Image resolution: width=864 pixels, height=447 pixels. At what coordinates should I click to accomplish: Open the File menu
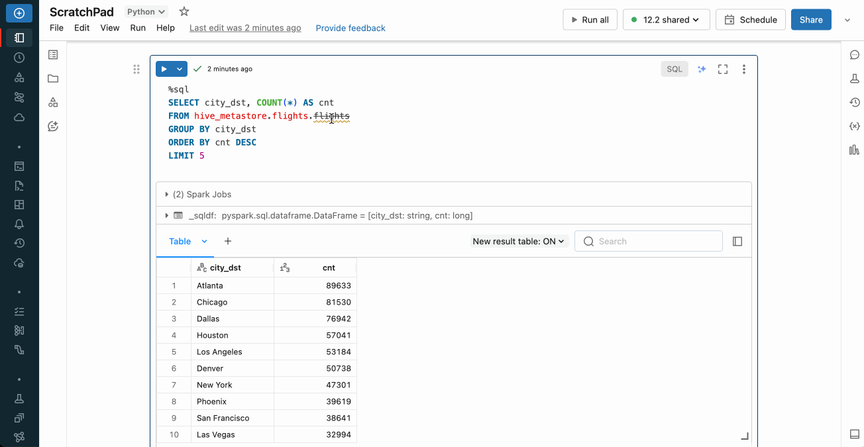click(56, 28)
